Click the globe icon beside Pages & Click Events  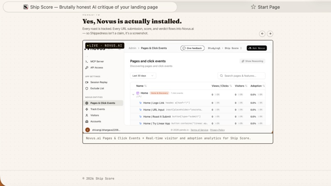coord(87,103)
